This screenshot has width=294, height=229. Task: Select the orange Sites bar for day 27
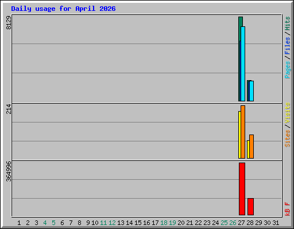pos(243,132)
